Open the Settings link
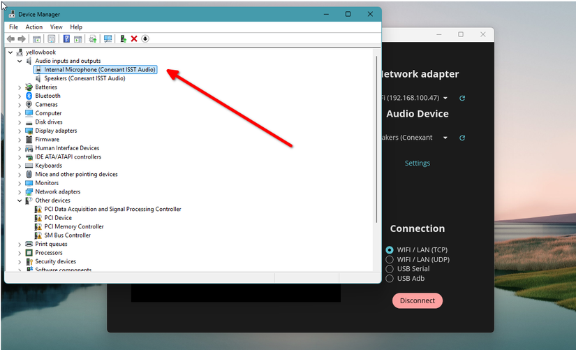This screenshot has height=350, width=576. (418, 163)
